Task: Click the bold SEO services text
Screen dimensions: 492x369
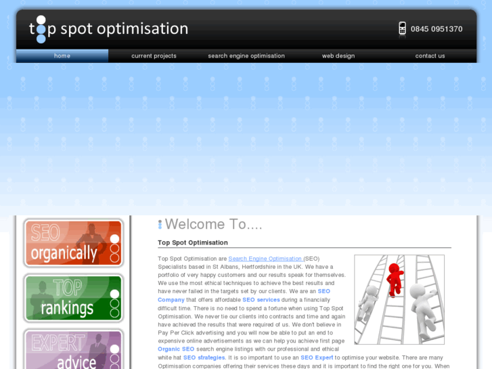Action: pos(261,299)
